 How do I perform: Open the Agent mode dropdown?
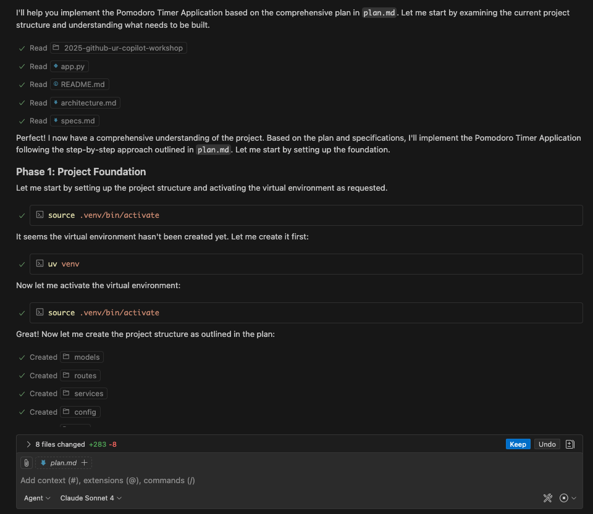point(36,498)
